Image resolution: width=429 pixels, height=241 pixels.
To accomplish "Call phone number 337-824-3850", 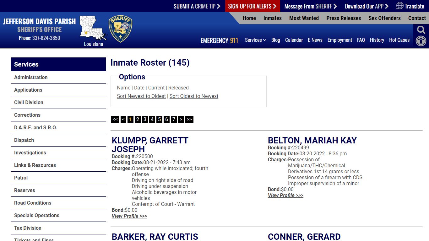I will tap(46, 38).
